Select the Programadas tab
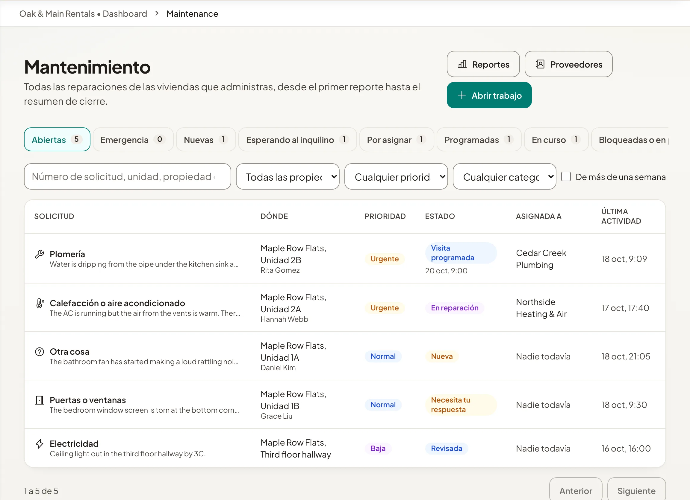Viewport: 690px width, 500px height. click(479, 139)
